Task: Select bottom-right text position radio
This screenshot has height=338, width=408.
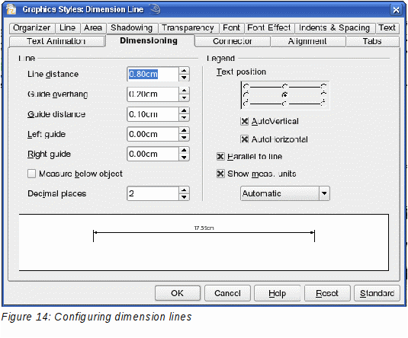Action: point(323,104)
